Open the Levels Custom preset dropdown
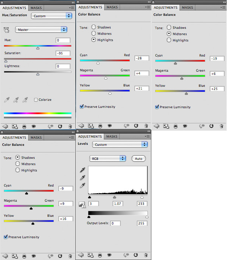This screenshot has width=227, height=260. 120,144
